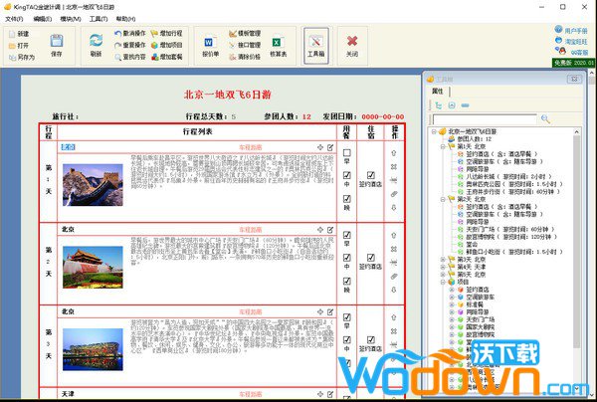Select the 属性 tab in toolbox
The width and height of the screenshot is (597, 402).
click(438, 91)
